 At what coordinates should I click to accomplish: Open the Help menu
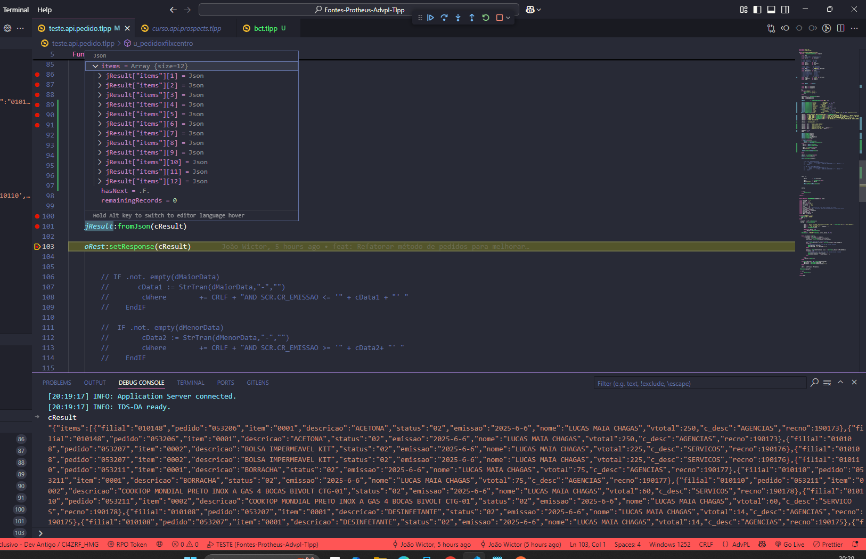pos(45,10)
